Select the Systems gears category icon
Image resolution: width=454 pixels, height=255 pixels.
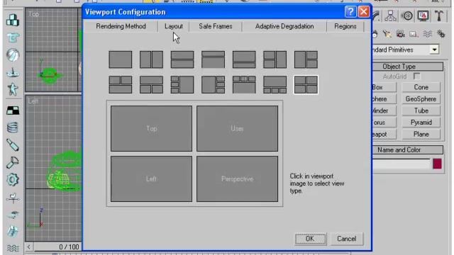pyautogui.click(x=441, y=34)
